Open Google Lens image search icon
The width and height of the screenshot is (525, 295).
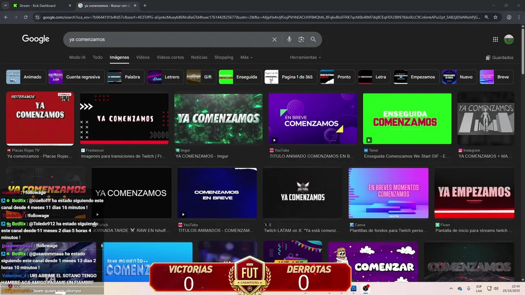[301, 39]
